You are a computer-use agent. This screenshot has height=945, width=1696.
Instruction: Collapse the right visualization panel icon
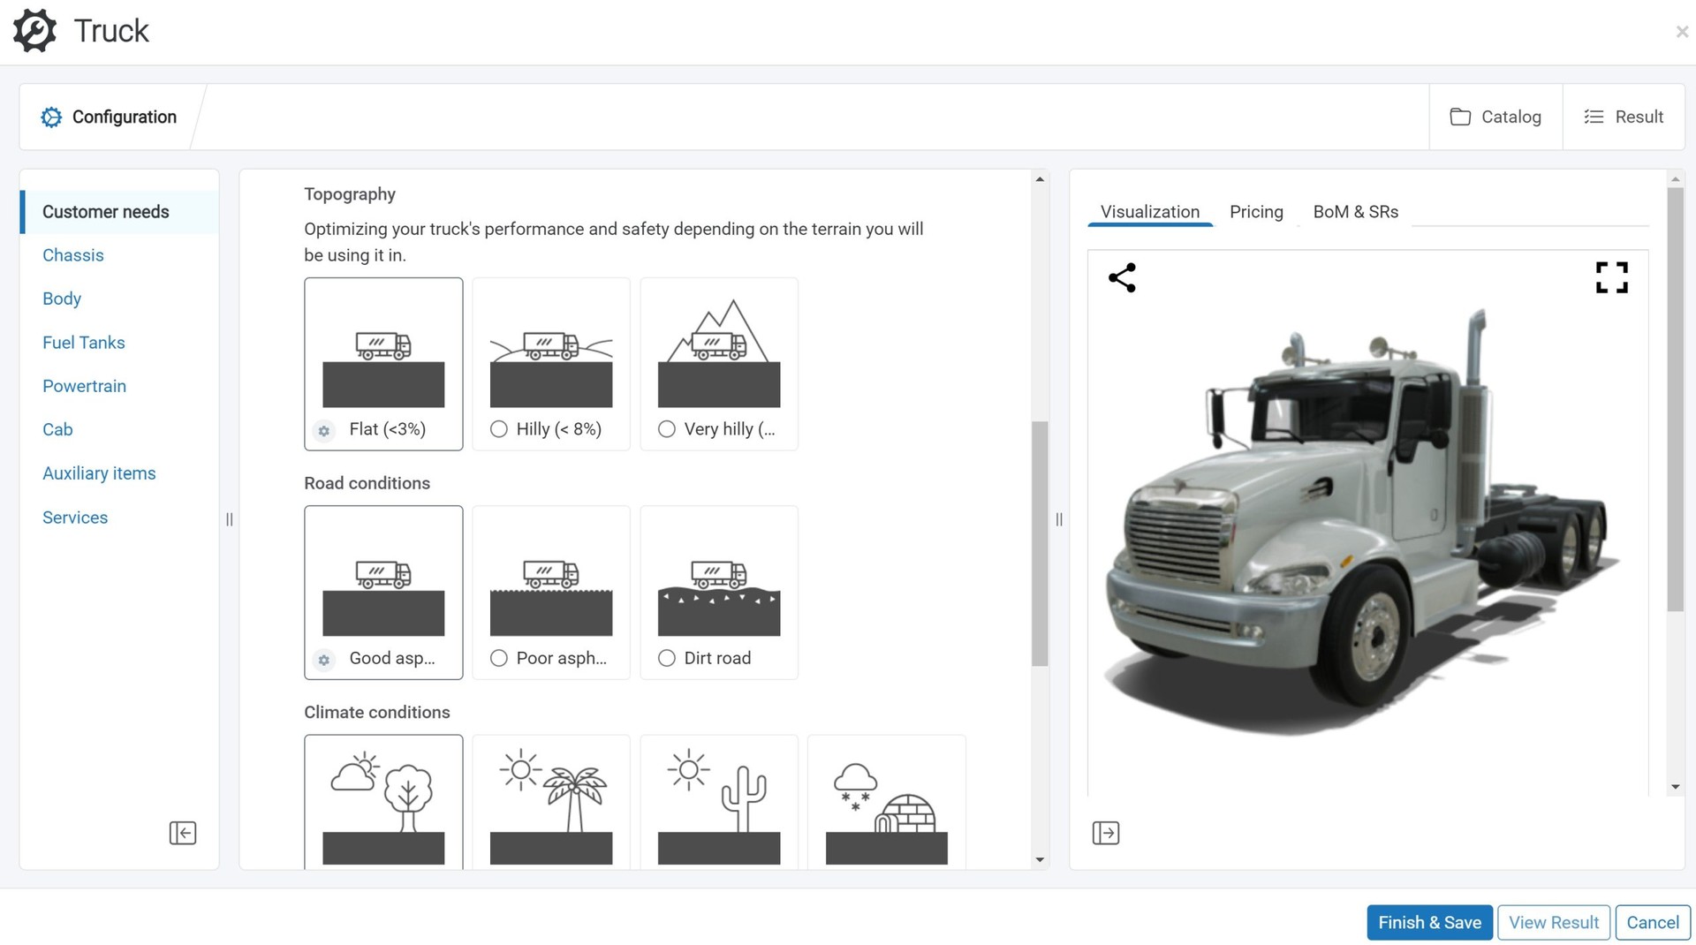[1105, 833]
